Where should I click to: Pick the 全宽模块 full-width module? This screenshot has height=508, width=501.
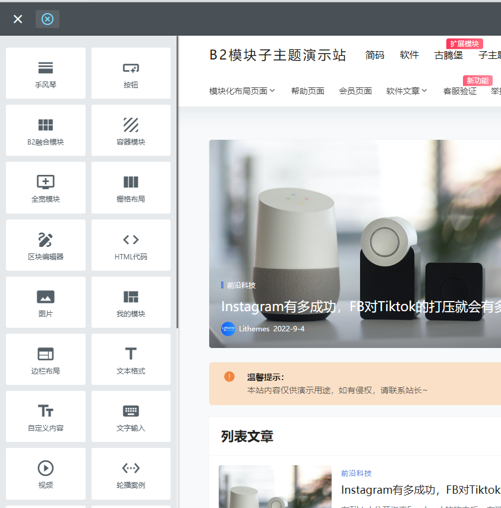coord(46,187)
